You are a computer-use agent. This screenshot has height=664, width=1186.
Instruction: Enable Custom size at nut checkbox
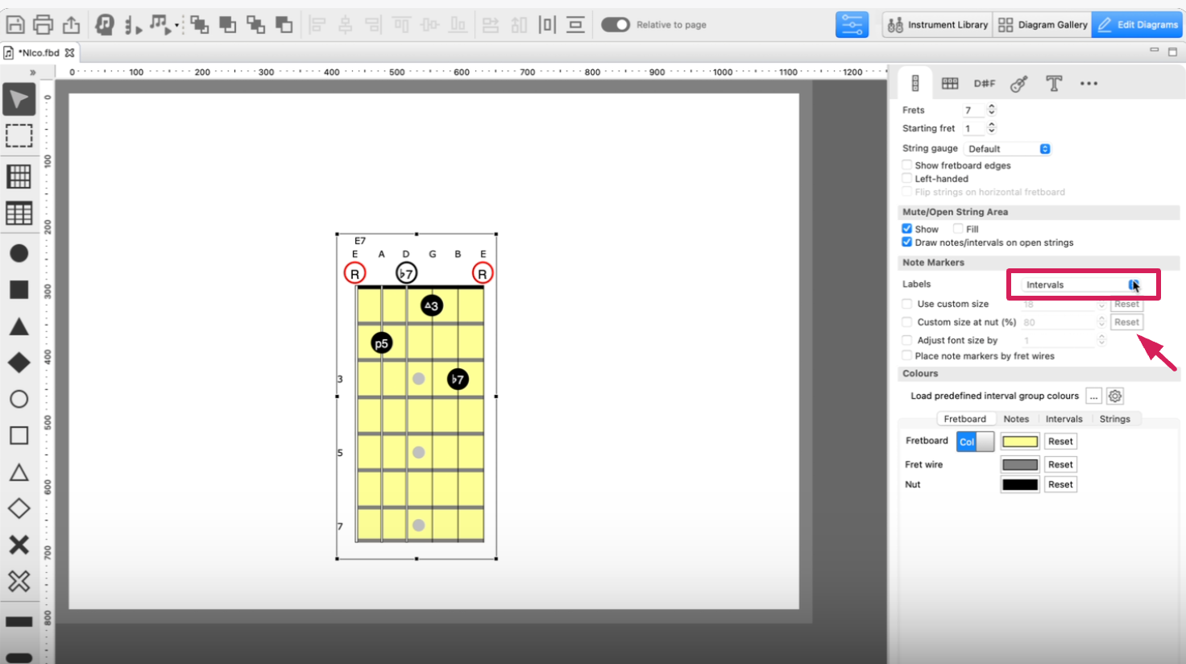point(907,322)
